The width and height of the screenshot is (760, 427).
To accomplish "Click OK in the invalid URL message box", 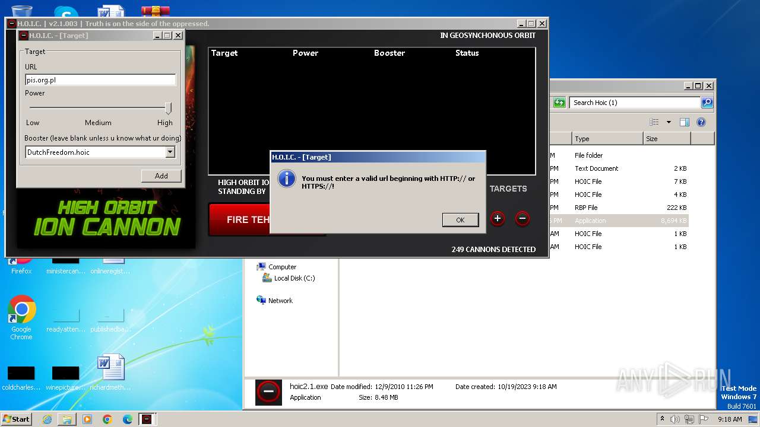I will pos(460,220).
